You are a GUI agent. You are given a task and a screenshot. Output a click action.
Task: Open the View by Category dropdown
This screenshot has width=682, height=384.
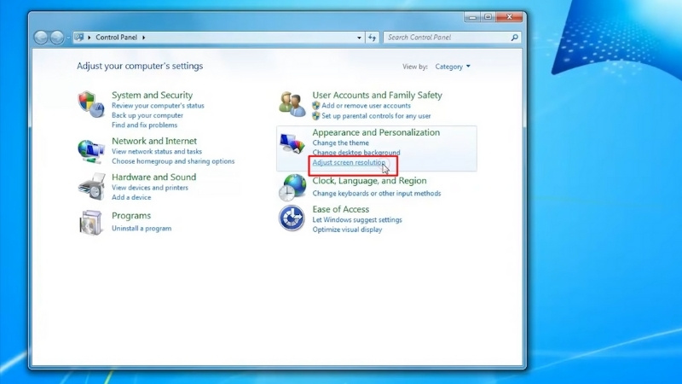[453, 67]
